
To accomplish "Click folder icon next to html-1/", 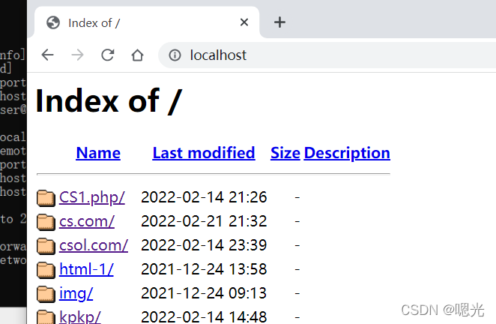I will coord(46,270).
